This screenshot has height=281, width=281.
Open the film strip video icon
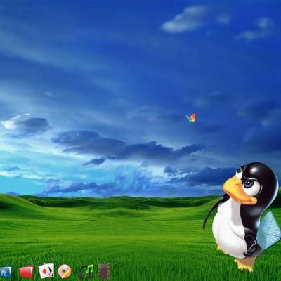pos(104,271)
